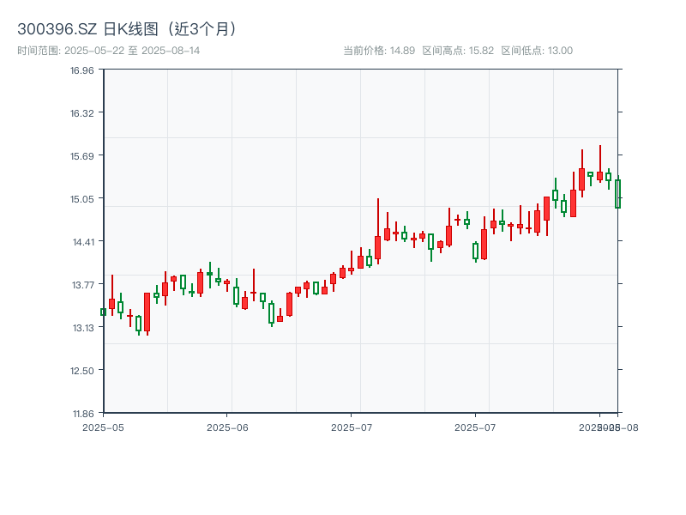Click the 12.50 y-axis tick label

[x=81, y=371]
